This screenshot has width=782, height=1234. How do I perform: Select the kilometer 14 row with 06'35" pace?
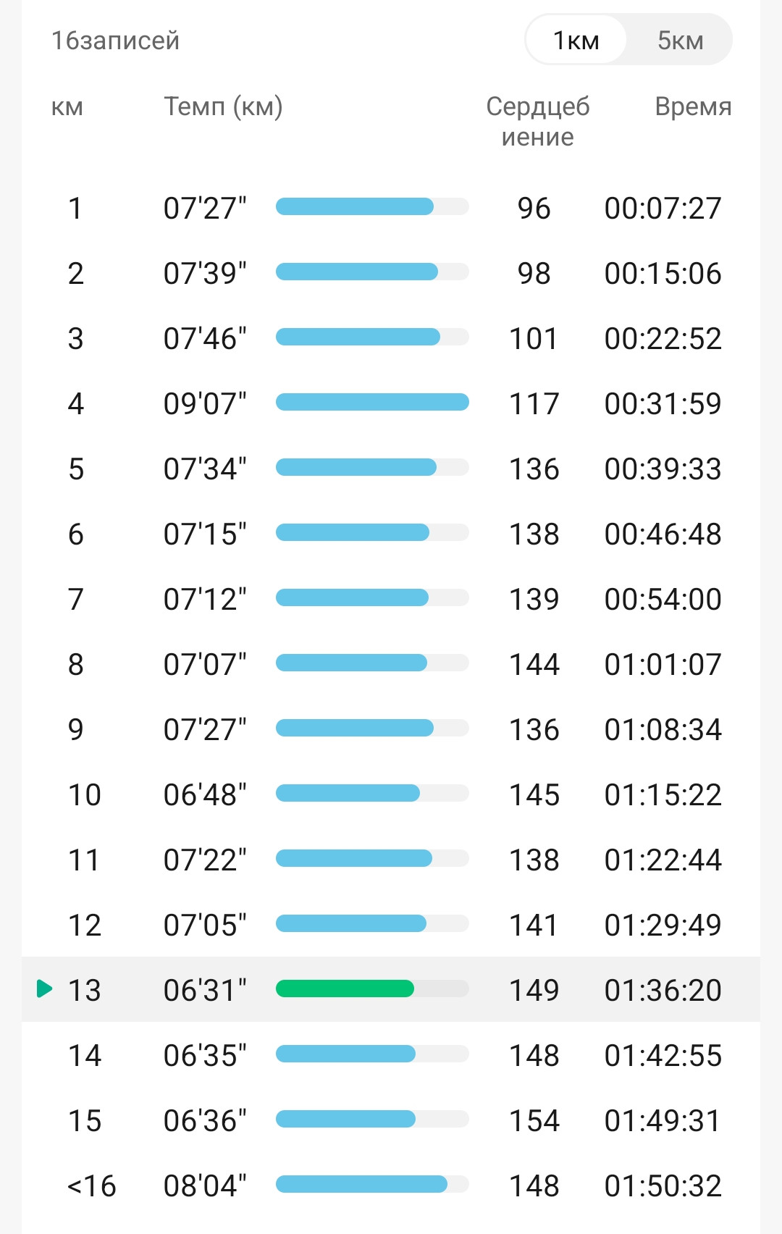391,1054
